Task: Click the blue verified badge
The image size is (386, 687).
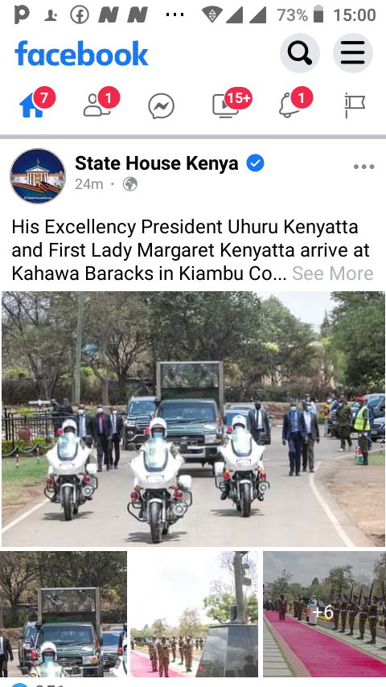Action: click(x=255, y=163)
